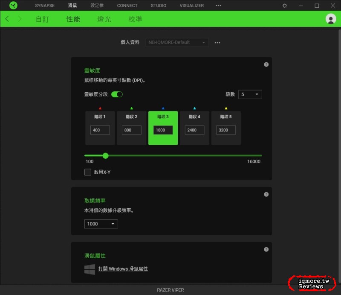This screenshot has height=295, width=341.
Task: Click the 400 DPI input field of 階段 1
Action: tap(100, 130)
